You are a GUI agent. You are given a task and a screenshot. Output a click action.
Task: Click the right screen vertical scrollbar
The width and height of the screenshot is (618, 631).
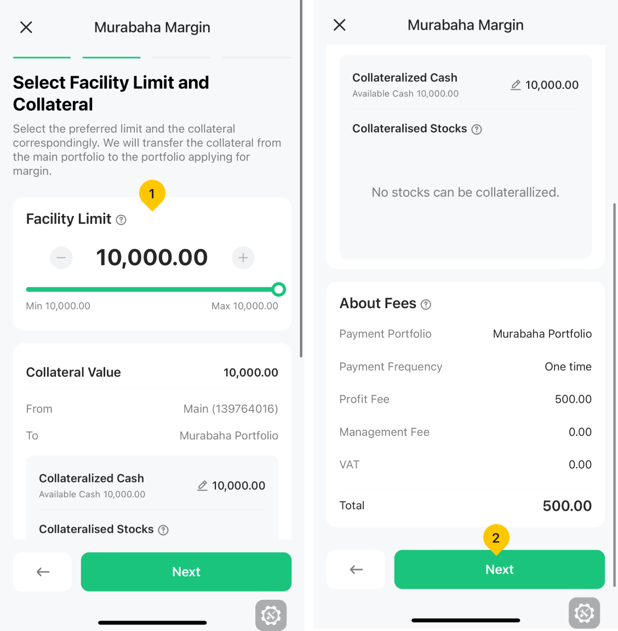(x=614, y=394)
